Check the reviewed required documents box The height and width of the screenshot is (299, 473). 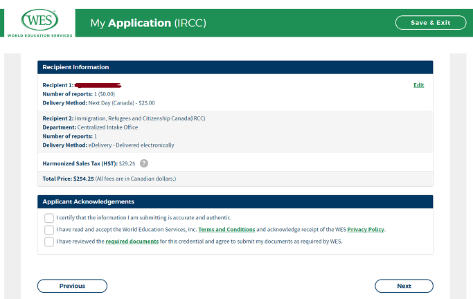pos(49,242)
